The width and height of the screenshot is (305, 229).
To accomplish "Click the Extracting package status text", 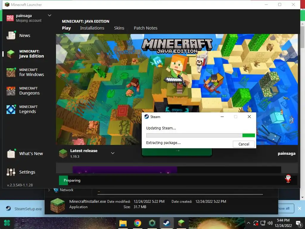I will (x=164, y=143).
